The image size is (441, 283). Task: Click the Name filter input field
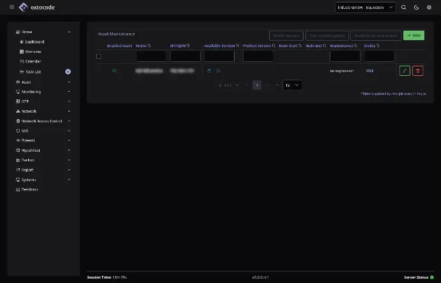point(150,56)
